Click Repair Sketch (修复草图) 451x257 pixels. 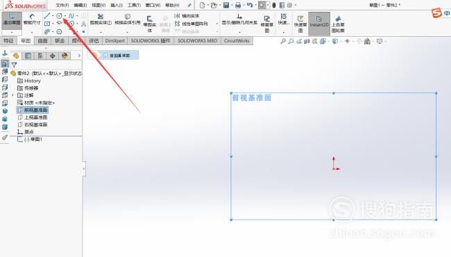pyautogui.click(x=267, y=24)
